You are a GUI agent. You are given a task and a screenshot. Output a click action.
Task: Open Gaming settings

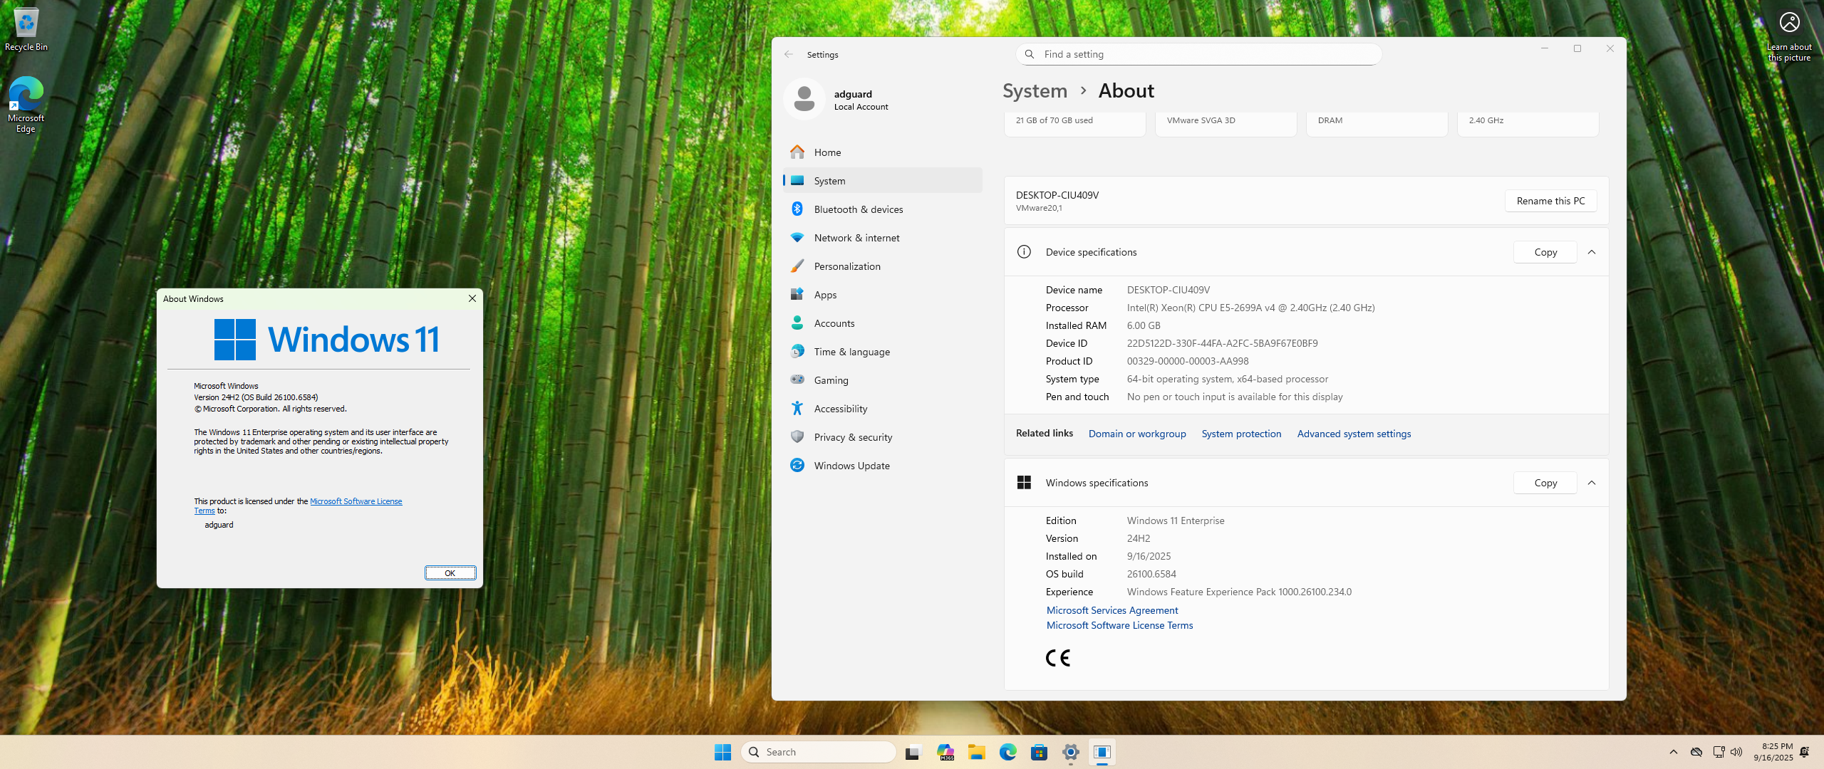(882, 380)
